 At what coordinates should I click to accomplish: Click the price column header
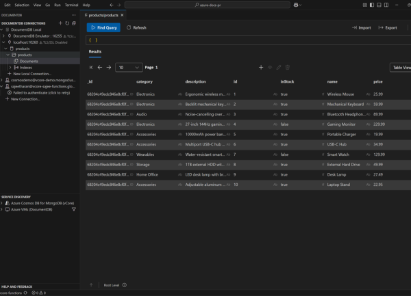(377, 81)
